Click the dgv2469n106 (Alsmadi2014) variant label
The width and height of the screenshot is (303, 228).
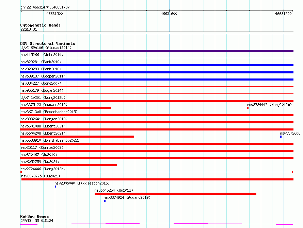(x=46, y=48)
